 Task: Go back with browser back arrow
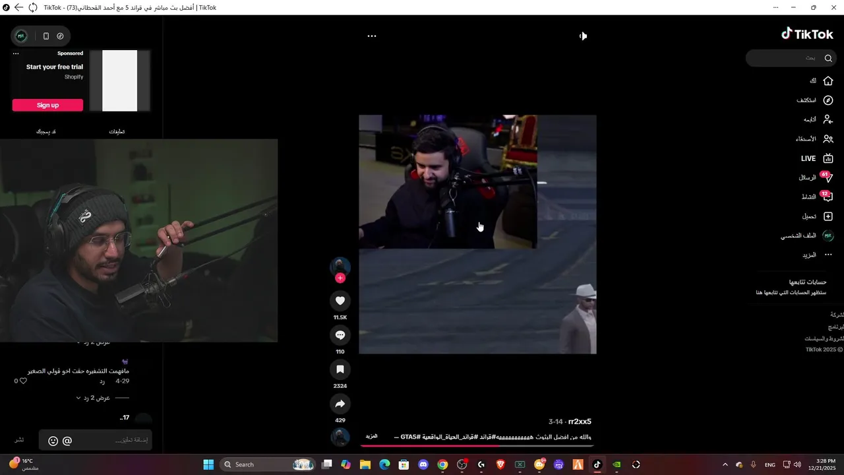click(18, 7)
